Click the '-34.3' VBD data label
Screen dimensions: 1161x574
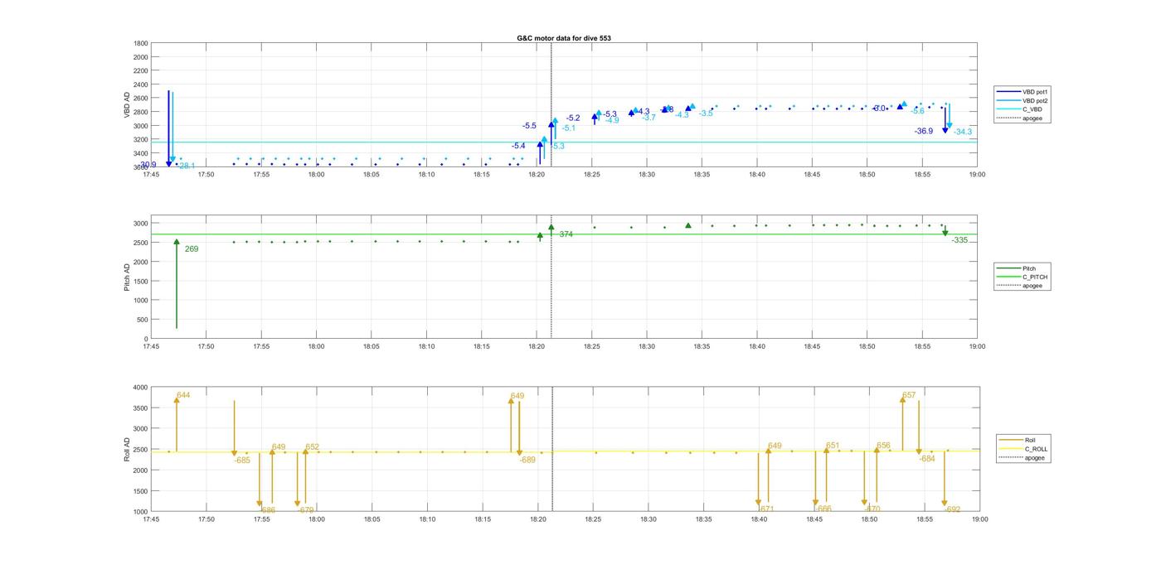click(963, 132)
